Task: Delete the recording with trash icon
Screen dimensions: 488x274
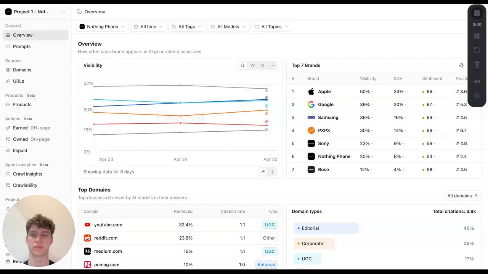Action: (477, 65)
